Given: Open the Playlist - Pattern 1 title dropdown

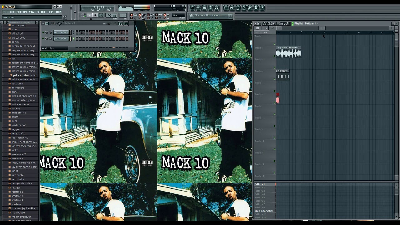Looking at the screenshot, I should (x=306, y=24).
